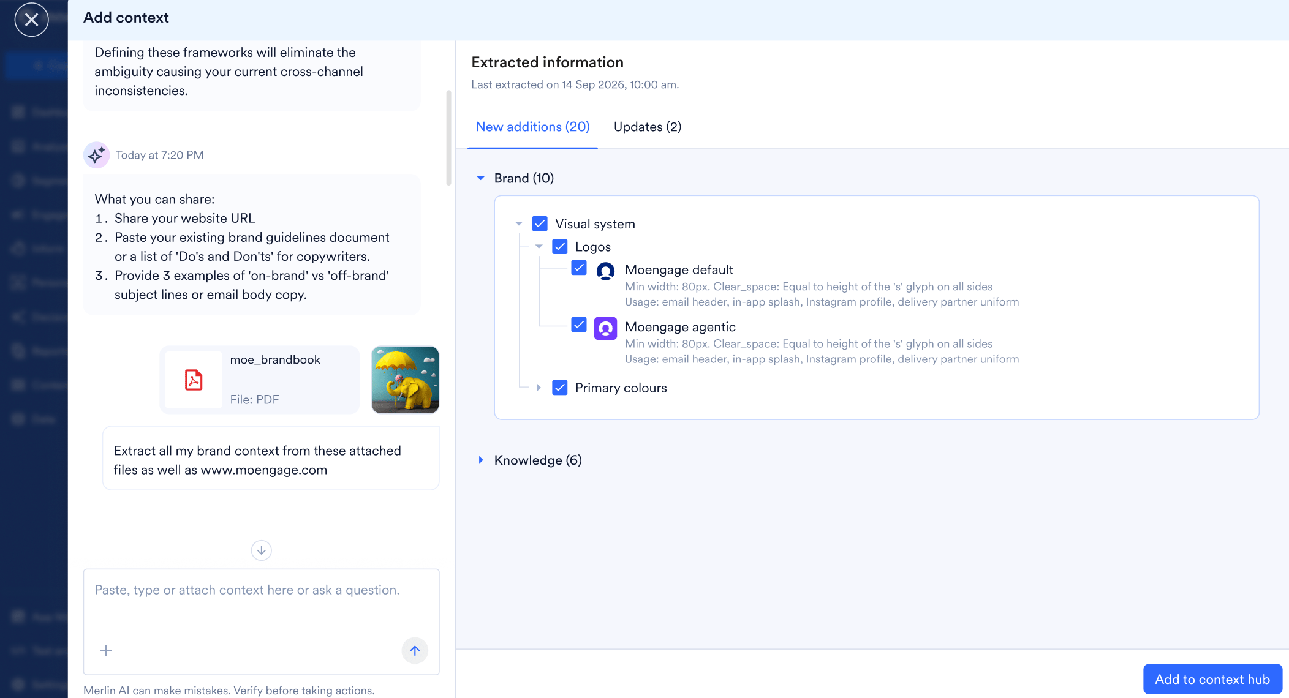This screenshot has height=698, width=1289.
Task: Collapse the Logos tree node
Action: pyautogui.click(x=539, y=247)
